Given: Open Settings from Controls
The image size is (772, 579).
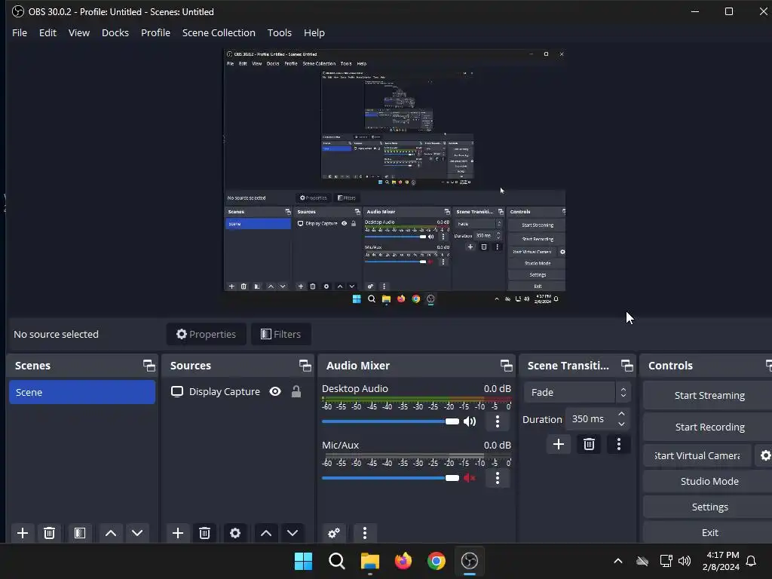Looking at the screenshot, I should point(709,507).
